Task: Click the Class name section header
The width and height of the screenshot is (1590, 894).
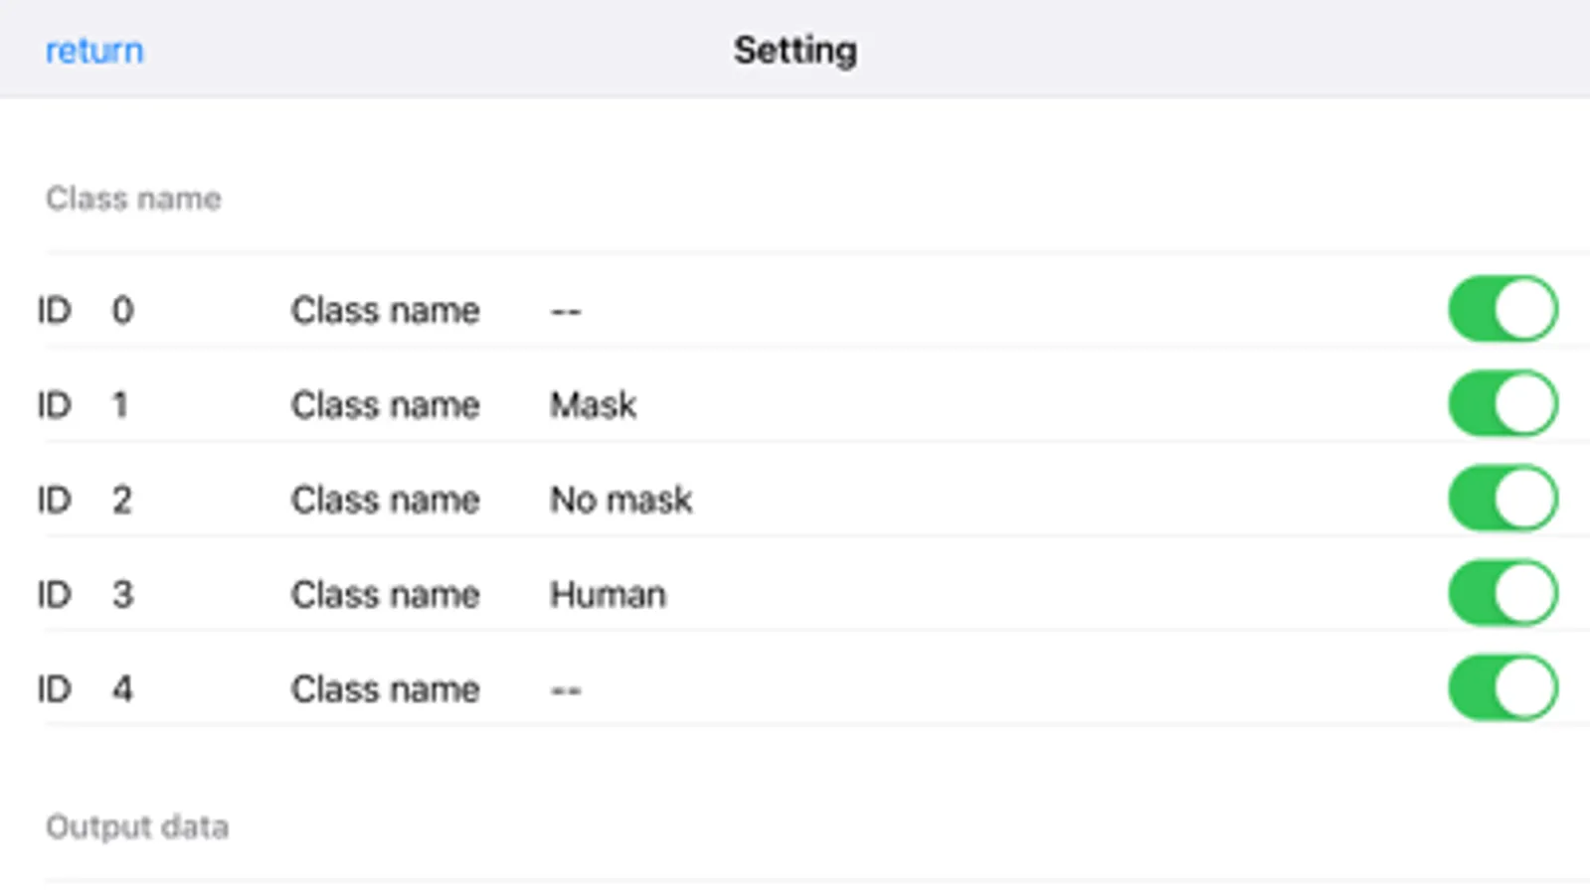Action: [133, 199]
